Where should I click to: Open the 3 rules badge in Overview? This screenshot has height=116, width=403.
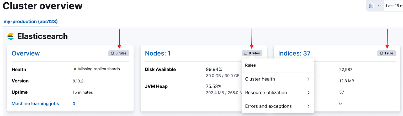pyautogui.click(x=119, y=53)
